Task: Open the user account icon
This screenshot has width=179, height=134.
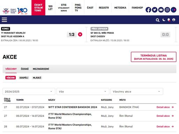Action: point(174,20)
